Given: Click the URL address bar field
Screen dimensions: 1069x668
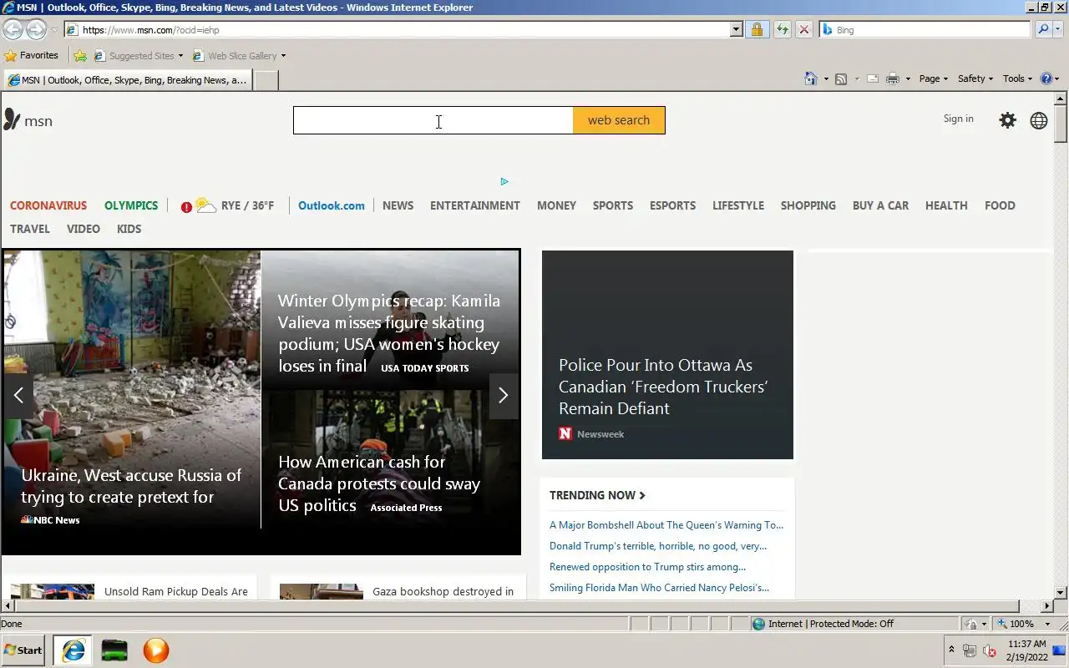Looking at the screenshot, I should pos(398,29).
